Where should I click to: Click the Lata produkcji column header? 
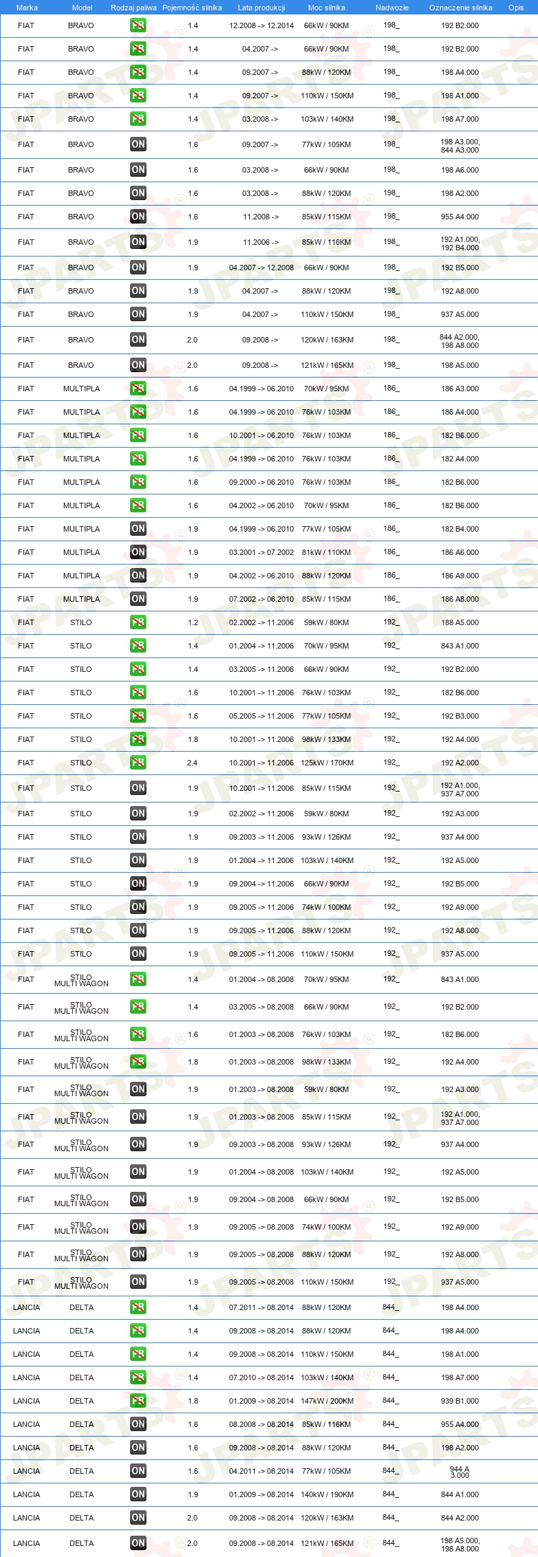(261, 8)
